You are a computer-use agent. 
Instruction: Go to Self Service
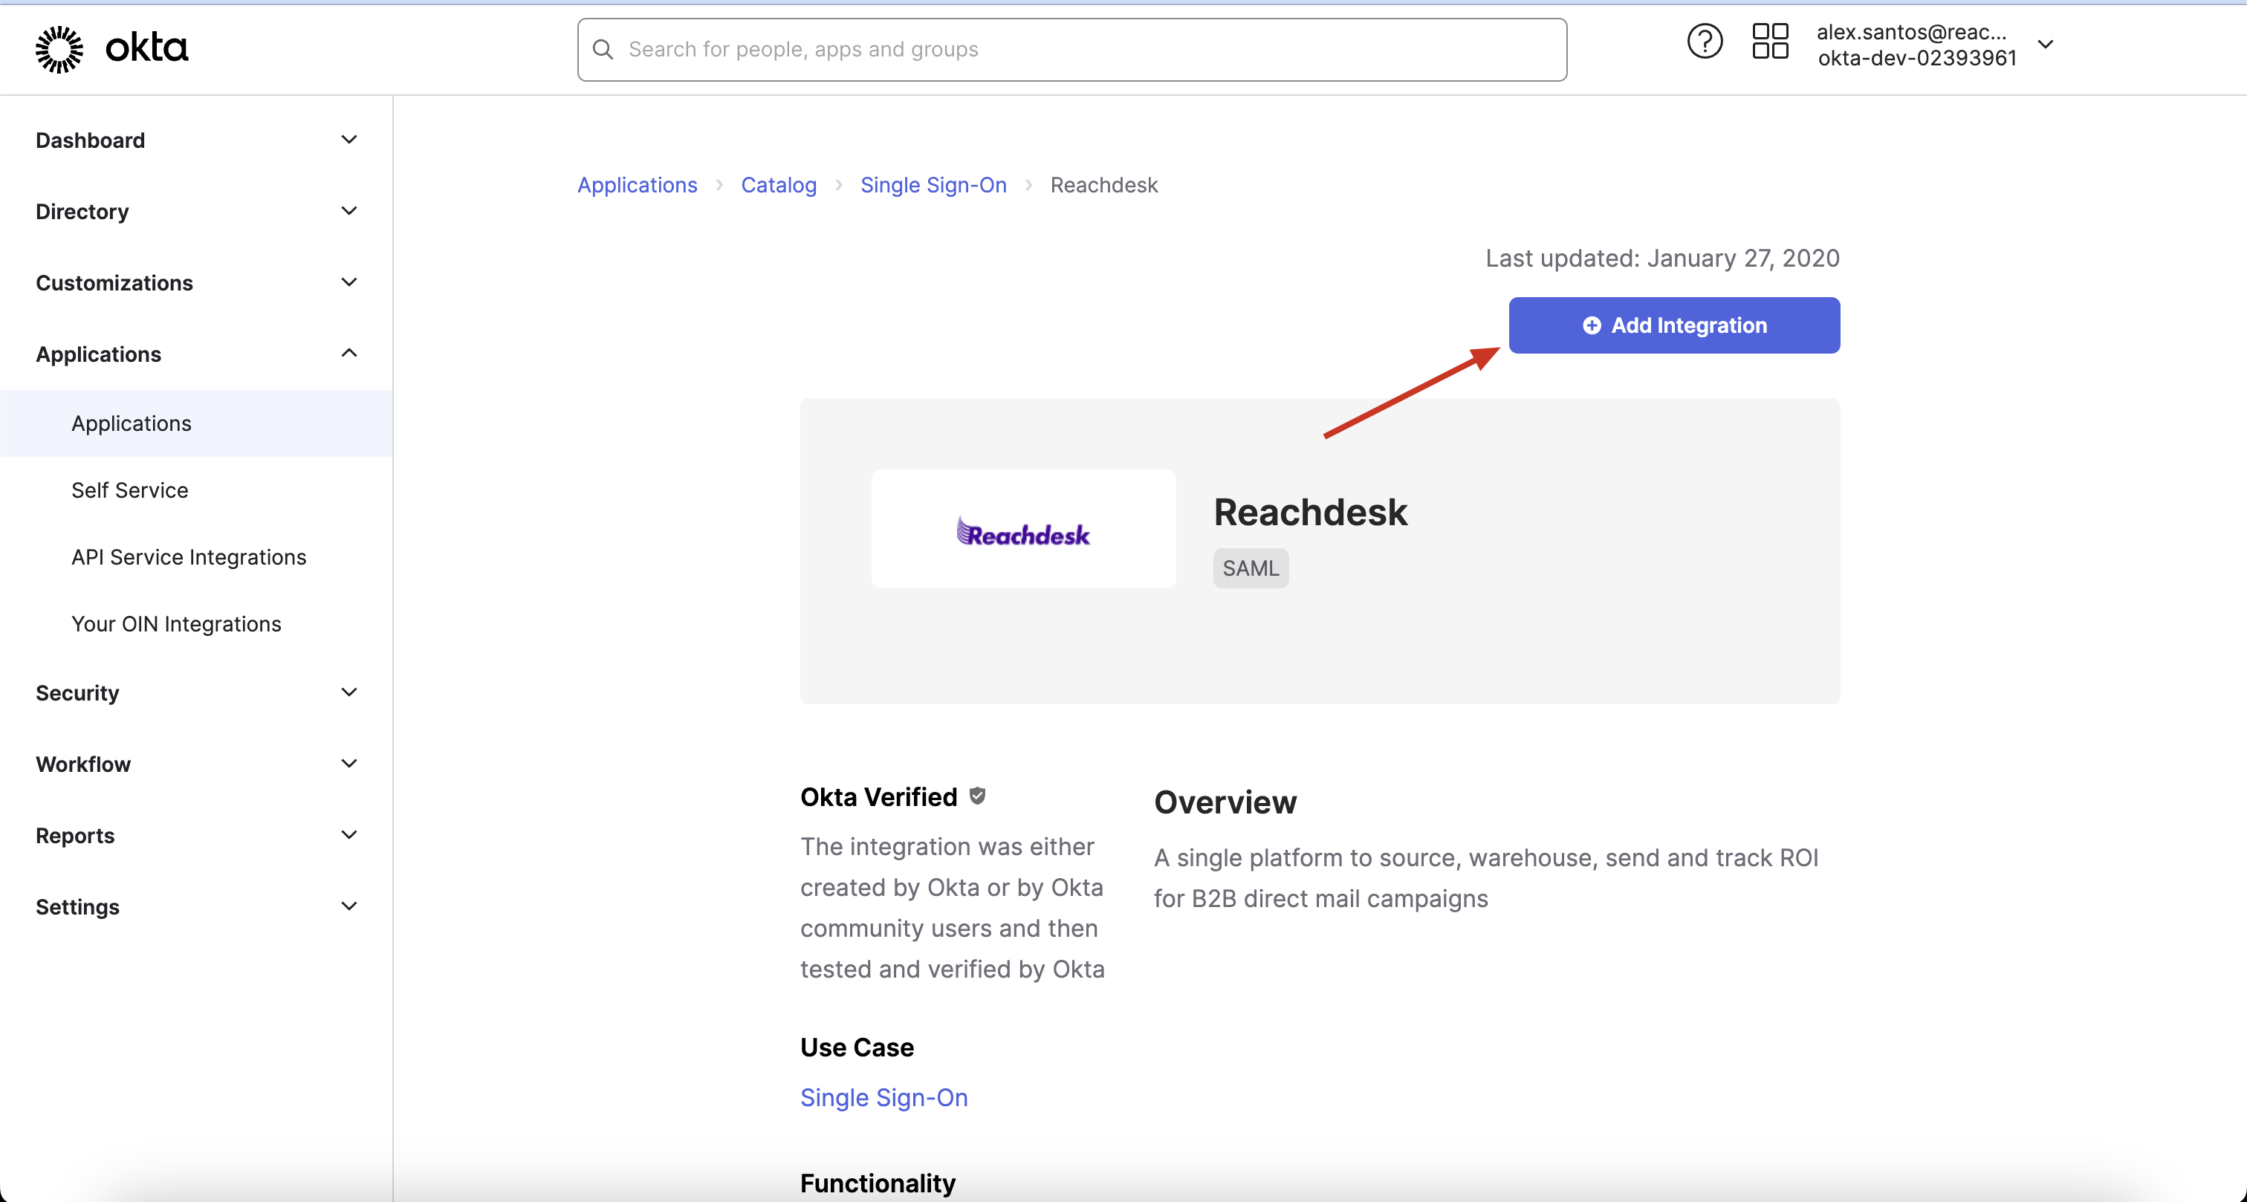coord(129,490)
